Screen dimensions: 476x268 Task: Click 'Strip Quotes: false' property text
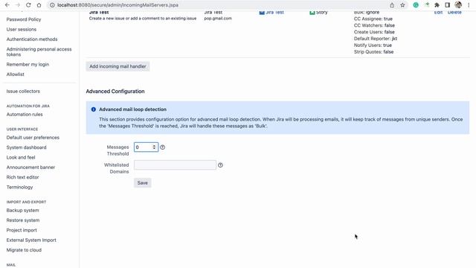[x=373, y=52]
